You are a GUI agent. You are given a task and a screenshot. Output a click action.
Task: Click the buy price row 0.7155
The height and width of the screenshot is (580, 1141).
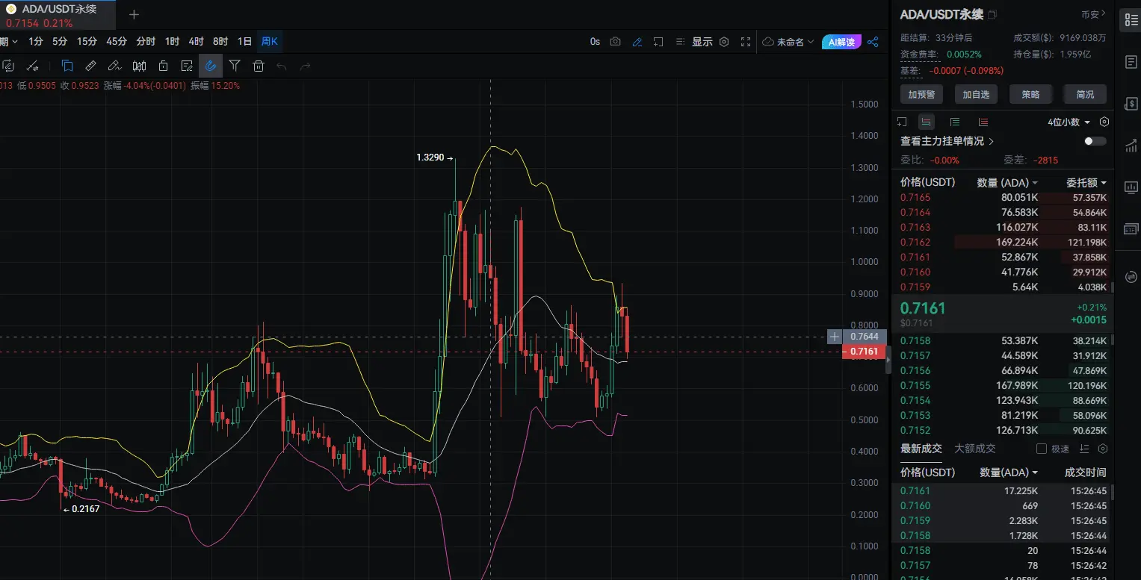(1004, 385)
